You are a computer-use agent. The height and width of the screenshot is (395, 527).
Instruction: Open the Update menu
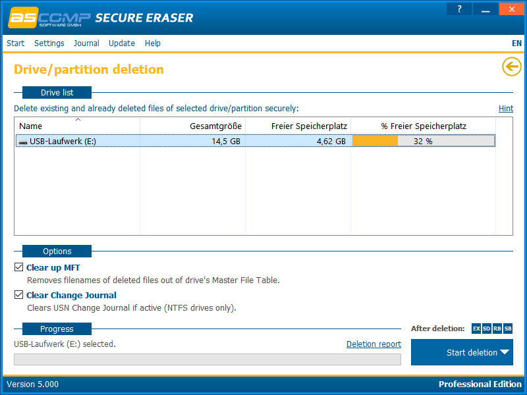pyautogui.click(x=122, y=43)
